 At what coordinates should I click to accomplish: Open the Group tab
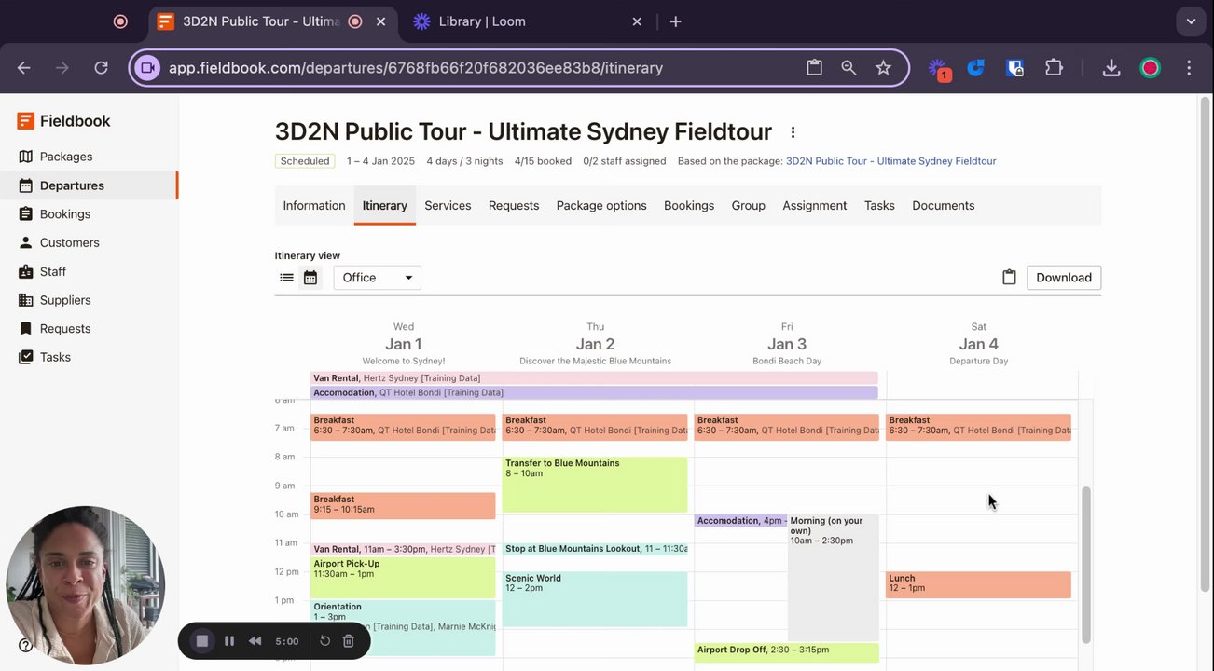click(748, 206)
